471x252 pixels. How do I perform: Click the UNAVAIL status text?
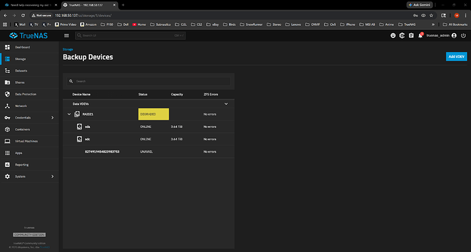tap(146, 152)
